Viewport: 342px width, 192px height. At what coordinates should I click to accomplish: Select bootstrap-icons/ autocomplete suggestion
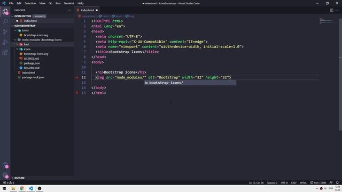coord(190,83)
